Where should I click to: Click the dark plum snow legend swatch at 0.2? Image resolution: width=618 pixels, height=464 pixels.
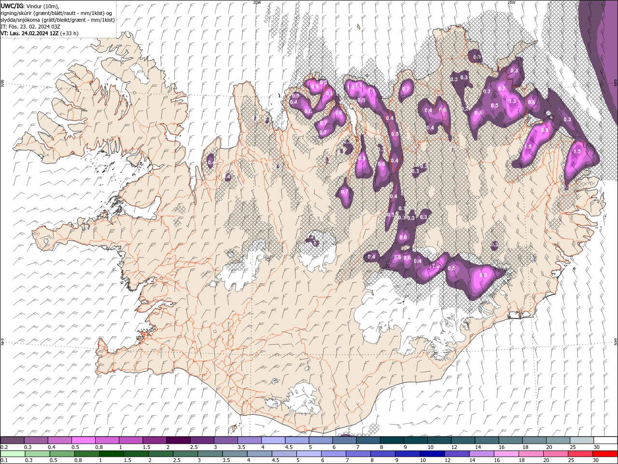tap(12, 440)
